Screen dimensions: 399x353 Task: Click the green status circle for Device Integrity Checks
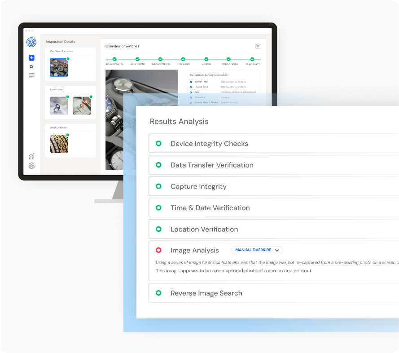pyautogui.click(x=158, y=143)
